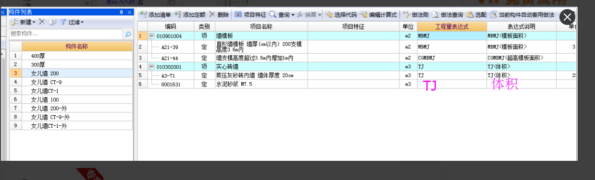Click 当前构件自动套用做法 button
Viewport: 595px width, 180px height.
(x=522, y=15)
